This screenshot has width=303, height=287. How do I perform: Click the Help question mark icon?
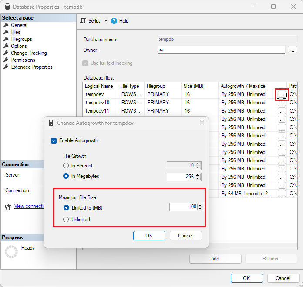coord(114,21)
